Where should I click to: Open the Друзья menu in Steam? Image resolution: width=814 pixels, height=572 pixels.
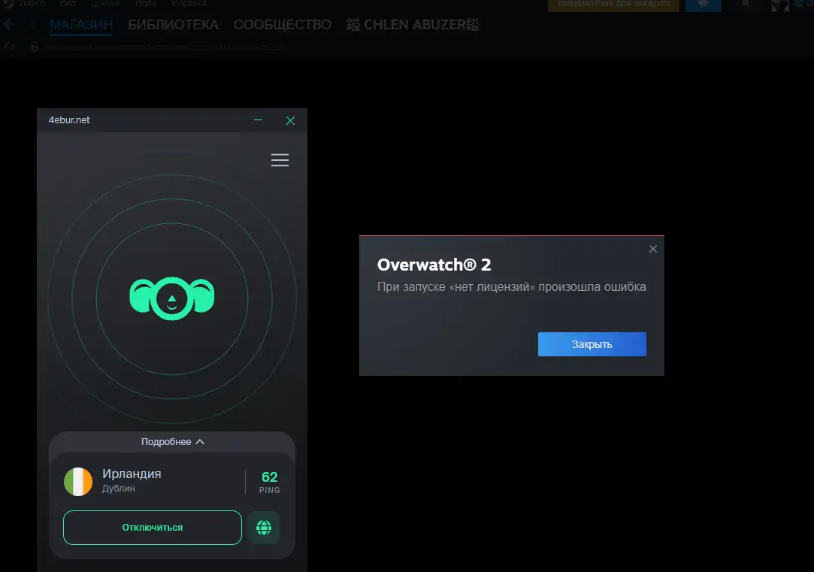105,3
